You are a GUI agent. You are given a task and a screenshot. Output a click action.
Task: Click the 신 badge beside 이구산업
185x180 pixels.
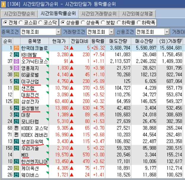click(x=16, y=81)
